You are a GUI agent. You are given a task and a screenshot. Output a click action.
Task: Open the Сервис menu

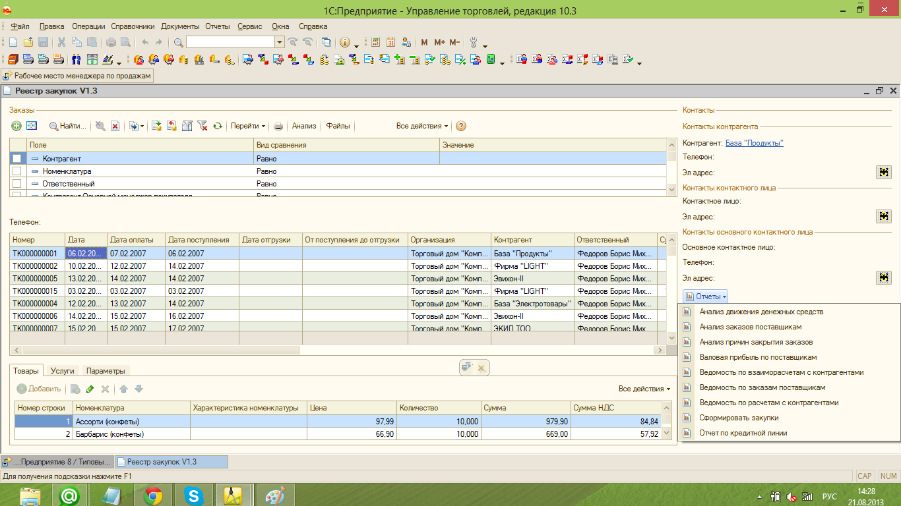tap(250, 26)
